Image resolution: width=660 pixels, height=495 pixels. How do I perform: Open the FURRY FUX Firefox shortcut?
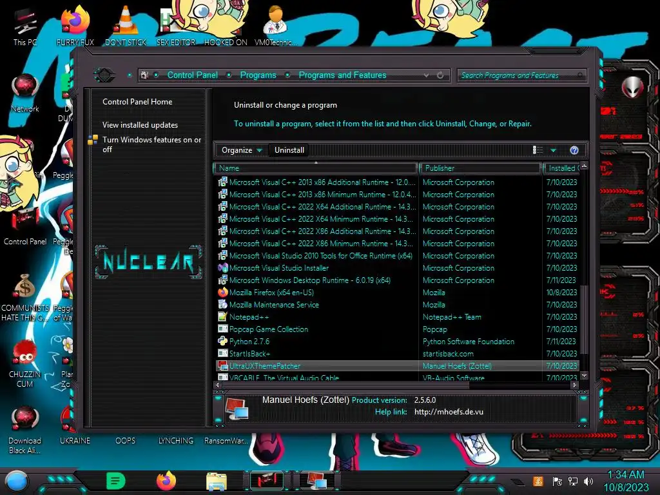point(75,26)
